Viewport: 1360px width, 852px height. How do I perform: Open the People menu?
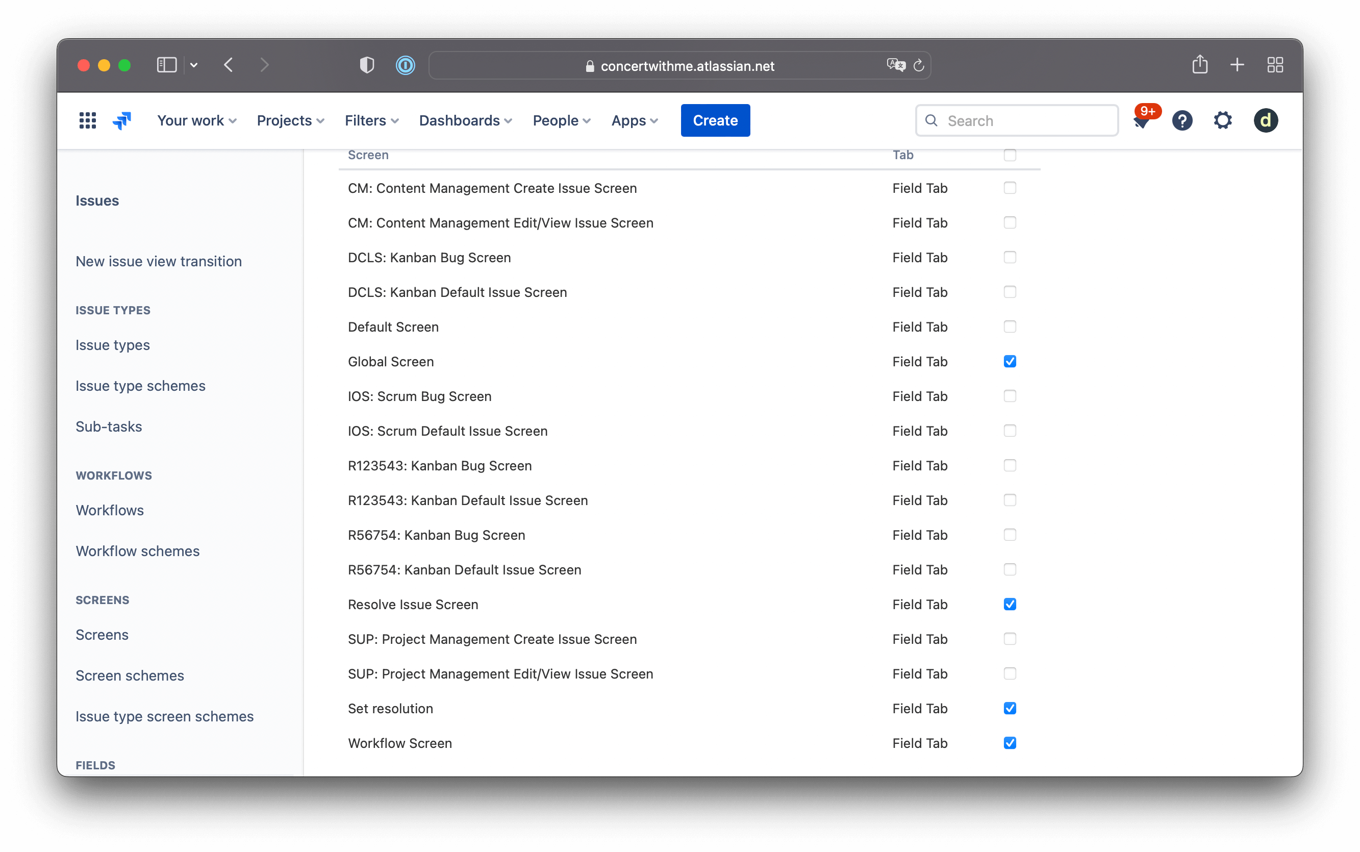tap(561, 120)
